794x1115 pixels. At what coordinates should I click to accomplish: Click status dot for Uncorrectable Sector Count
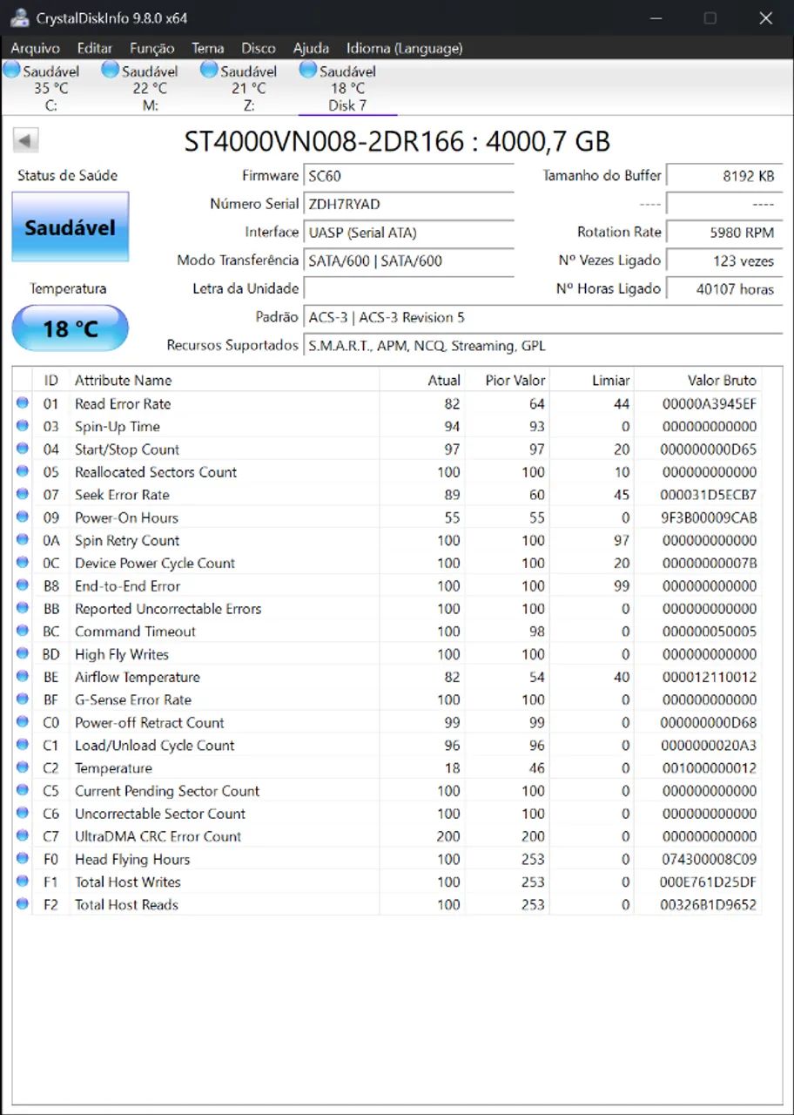point(23,814)
